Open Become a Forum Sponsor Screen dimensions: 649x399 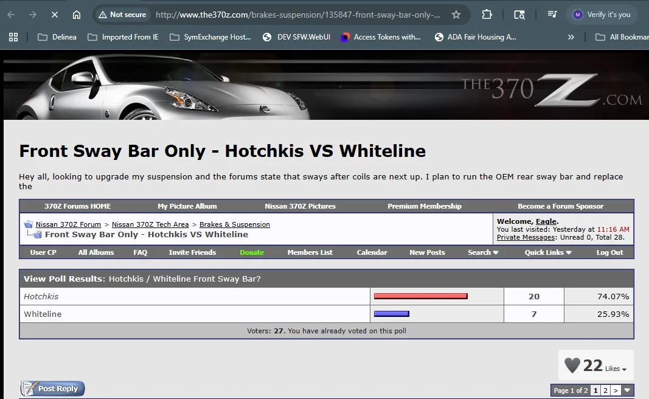click(x=560, y=206)
